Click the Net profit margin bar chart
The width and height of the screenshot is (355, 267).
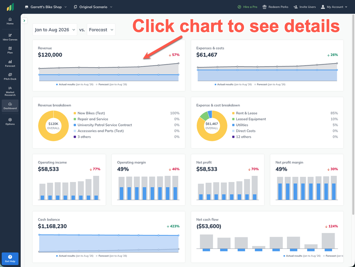307,188
